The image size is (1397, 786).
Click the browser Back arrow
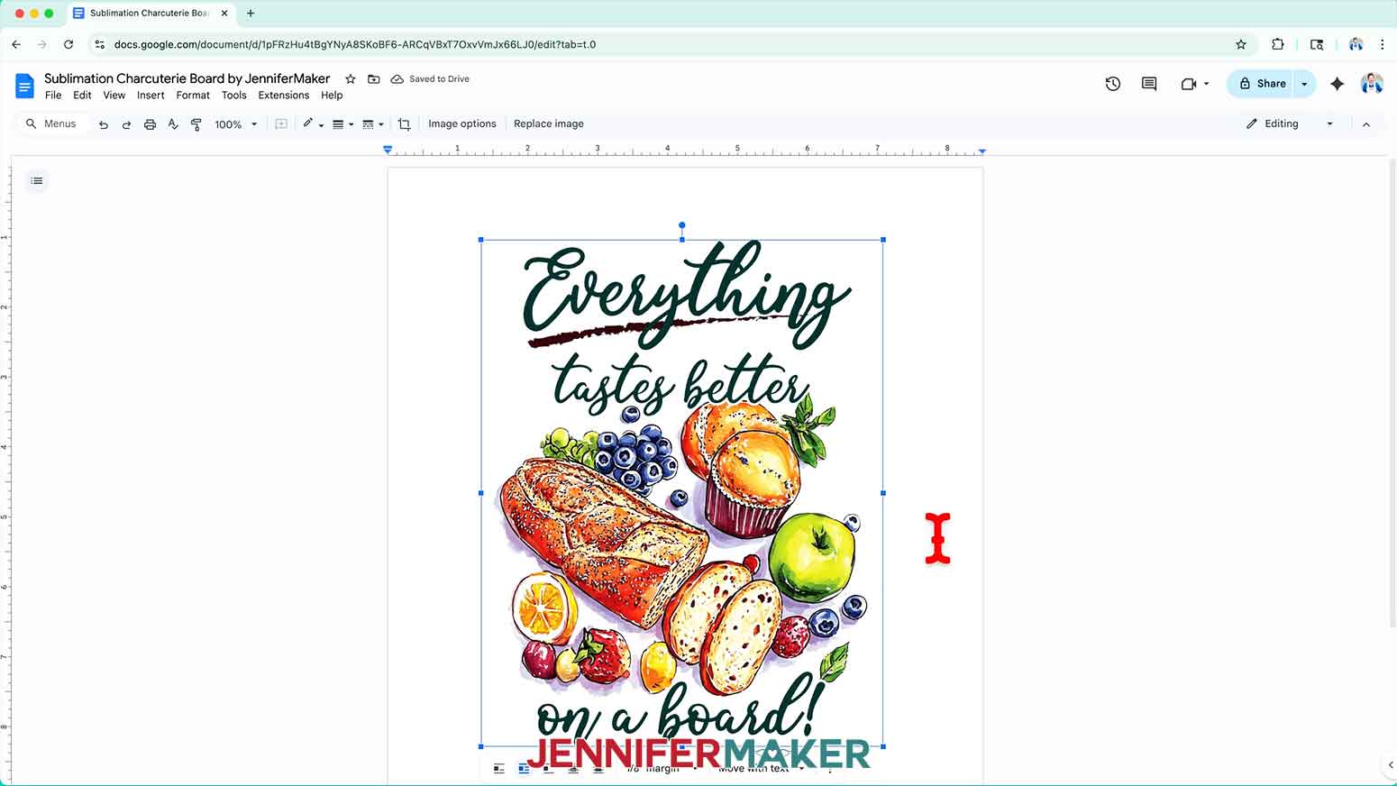(16, 44)
